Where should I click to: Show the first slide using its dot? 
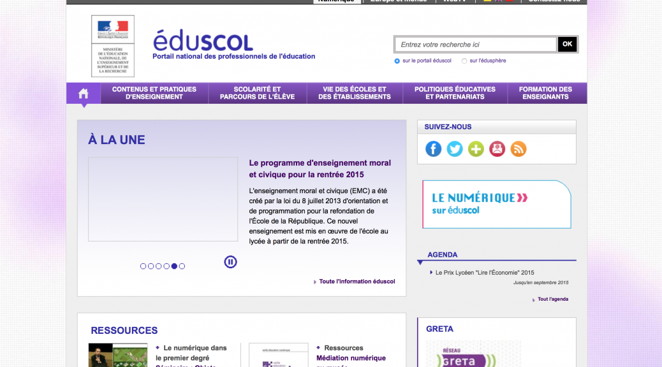pos(143,266)
